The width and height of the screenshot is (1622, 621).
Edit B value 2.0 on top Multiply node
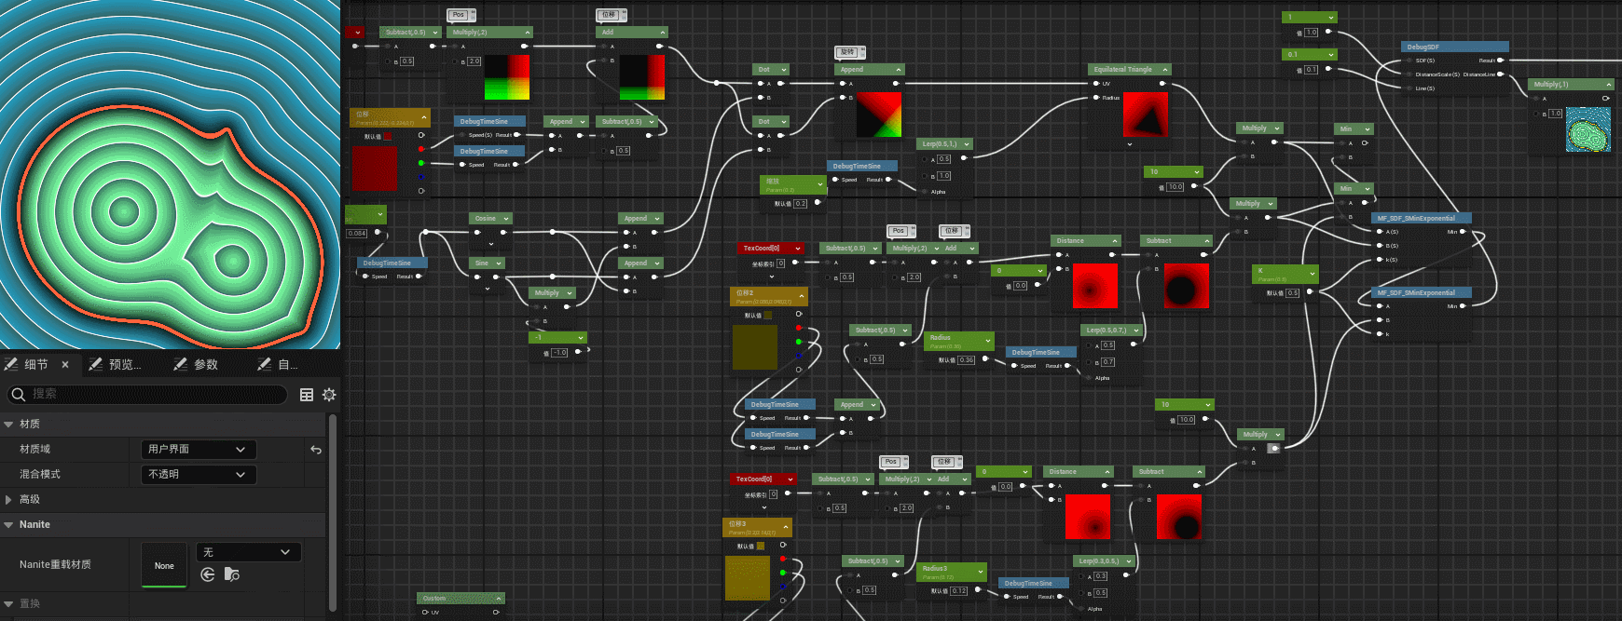[x=474, y=61]
